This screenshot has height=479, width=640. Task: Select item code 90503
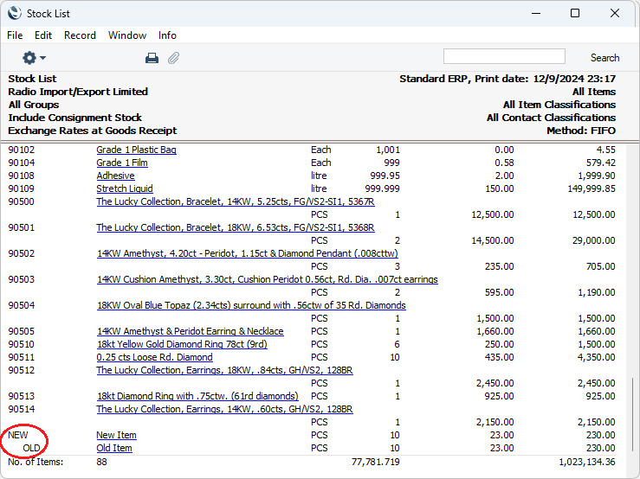click(x=22, y=279)
